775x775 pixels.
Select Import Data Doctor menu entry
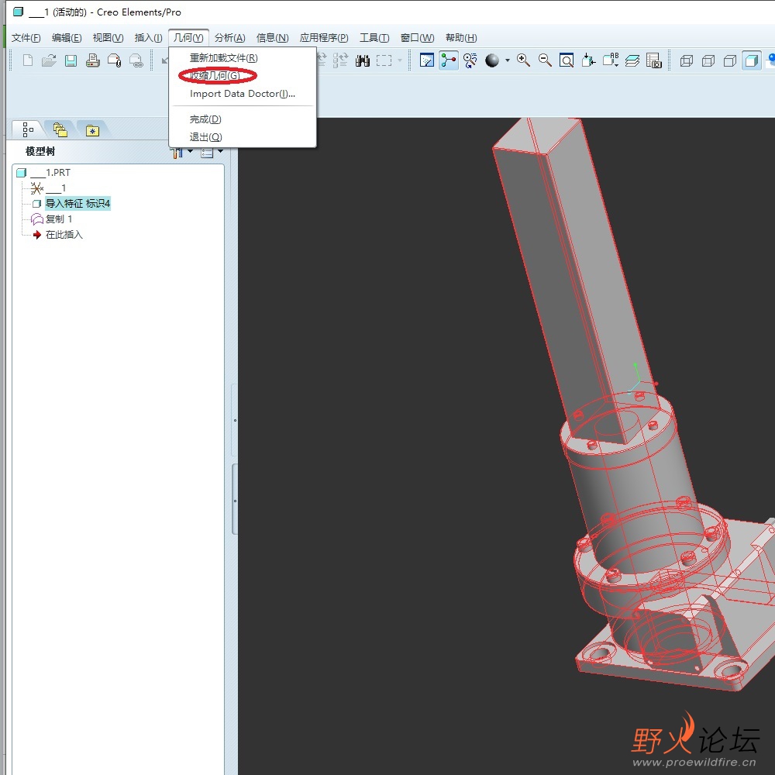click(x=242, y=94)
